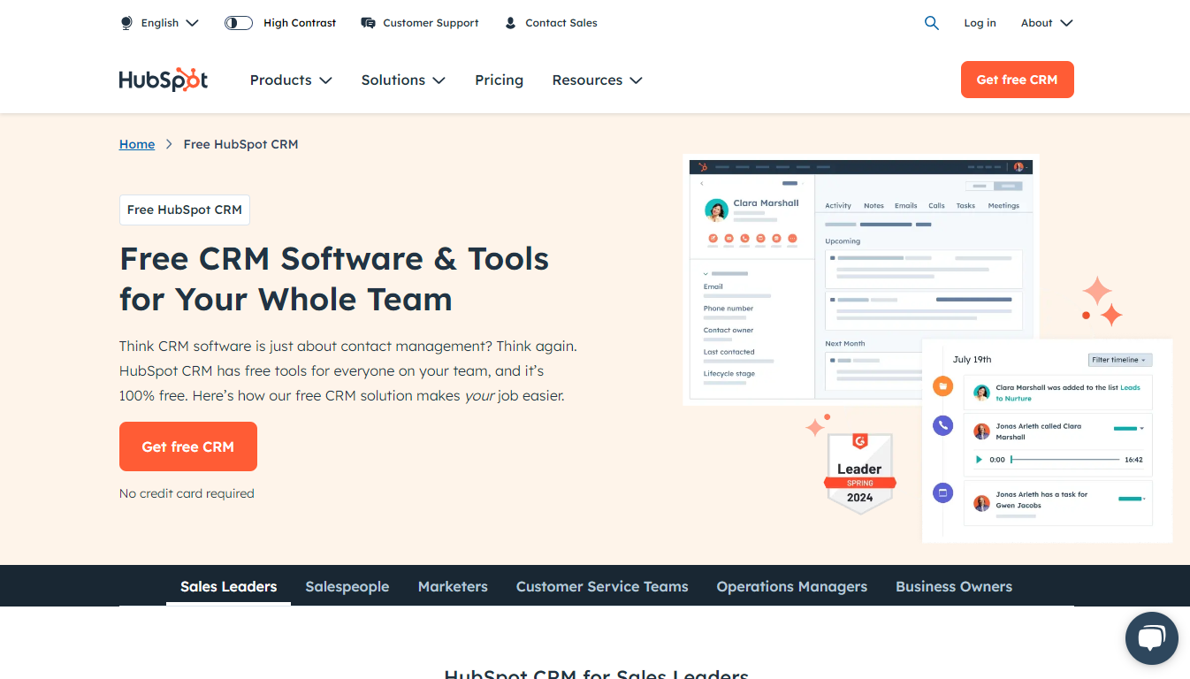Open the Filter timeline dropdown

1120,360
